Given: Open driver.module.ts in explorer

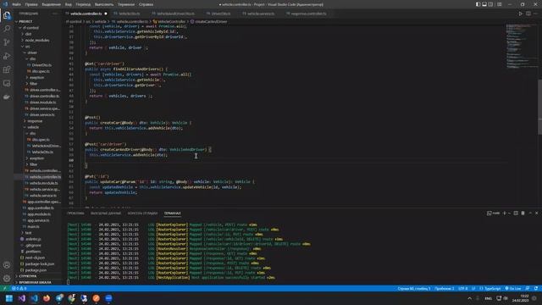Looking at the screenshot, I should point(42,103).
